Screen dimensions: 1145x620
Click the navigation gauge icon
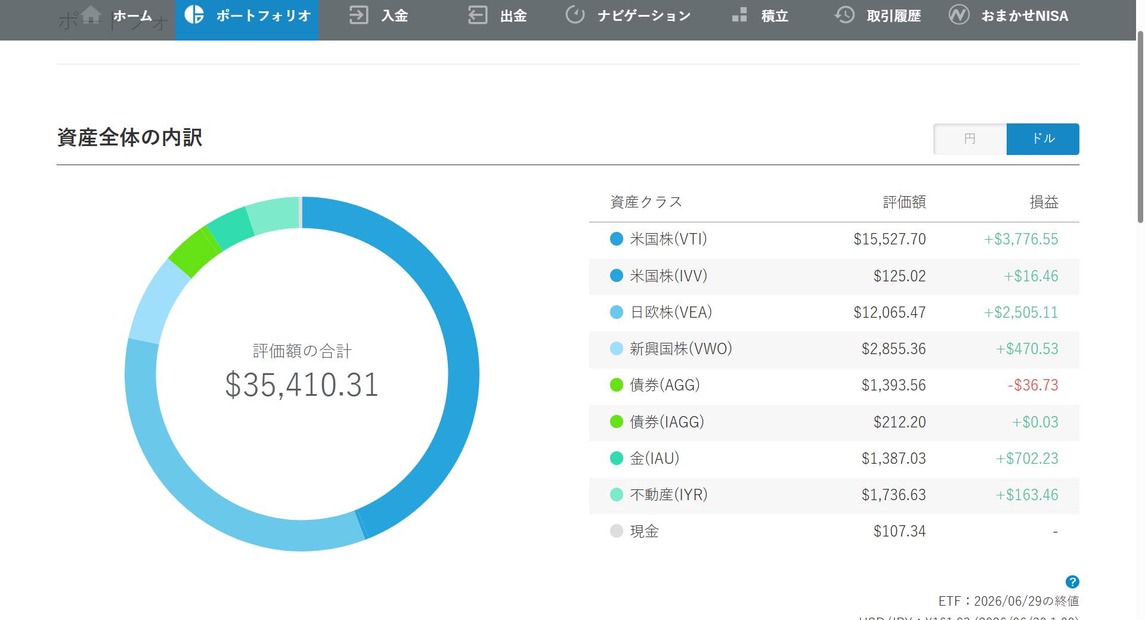[x=575, y=15]
